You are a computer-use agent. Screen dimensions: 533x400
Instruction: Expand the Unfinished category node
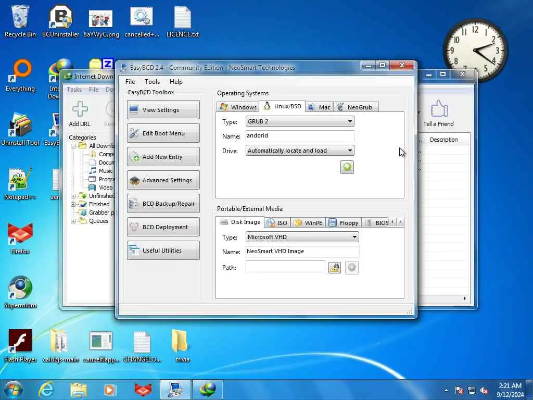(73, 196)
